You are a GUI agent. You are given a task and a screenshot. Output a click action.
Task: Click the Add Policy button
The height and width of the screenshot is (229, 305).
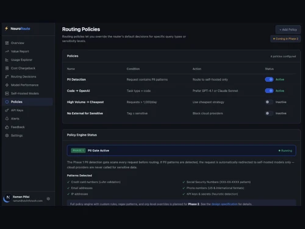pos(288,29)
